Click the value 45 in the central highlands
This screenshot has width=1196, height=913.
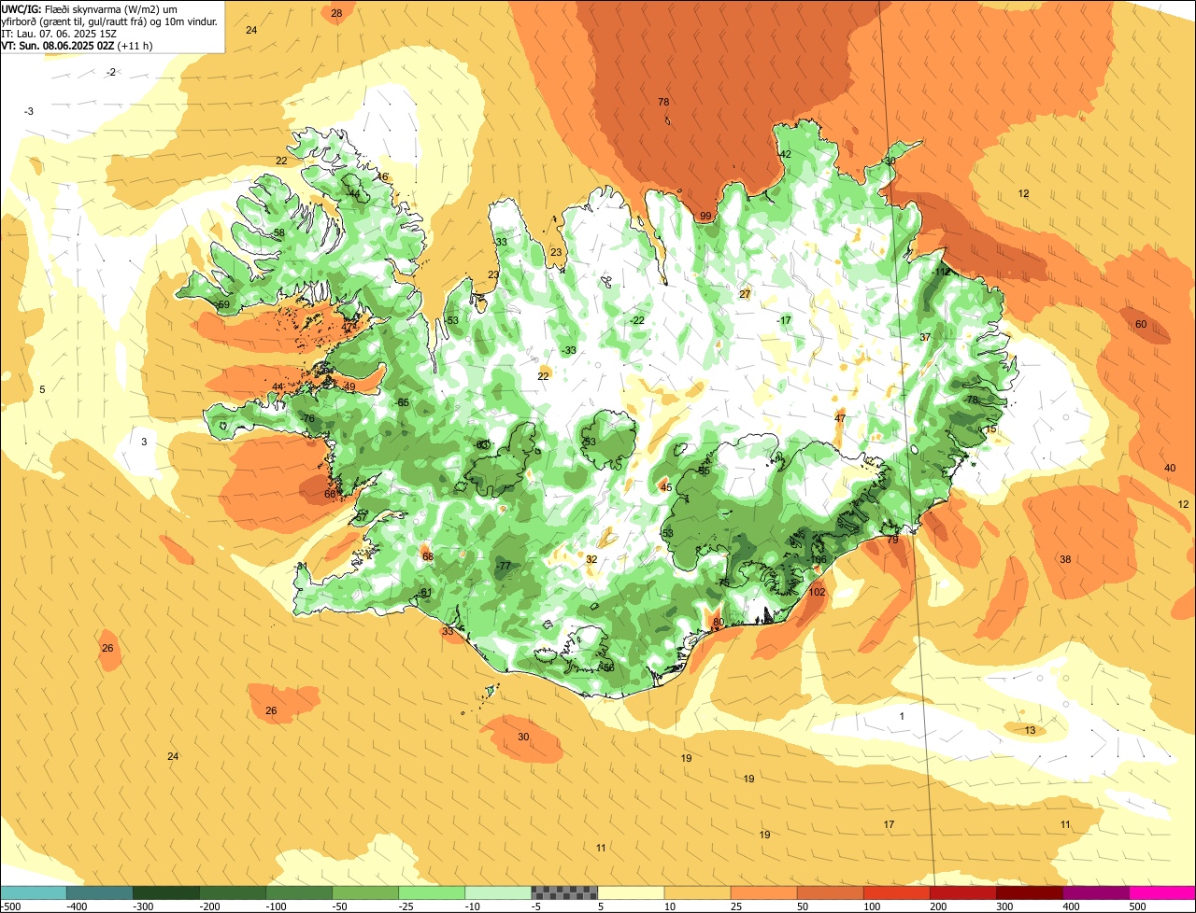click(666, 488)
